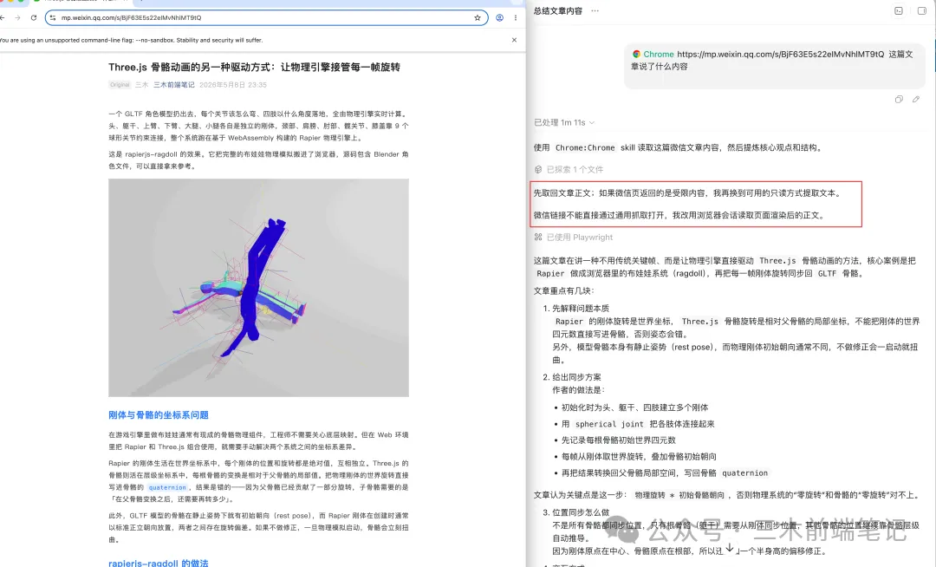Click the inline quaternion code in article
The width and height of the screenshot is (936, 567).
pos(167,487)
